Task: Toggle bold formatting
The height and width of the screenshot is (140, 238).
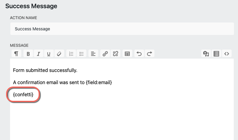Action: point(28,54)
